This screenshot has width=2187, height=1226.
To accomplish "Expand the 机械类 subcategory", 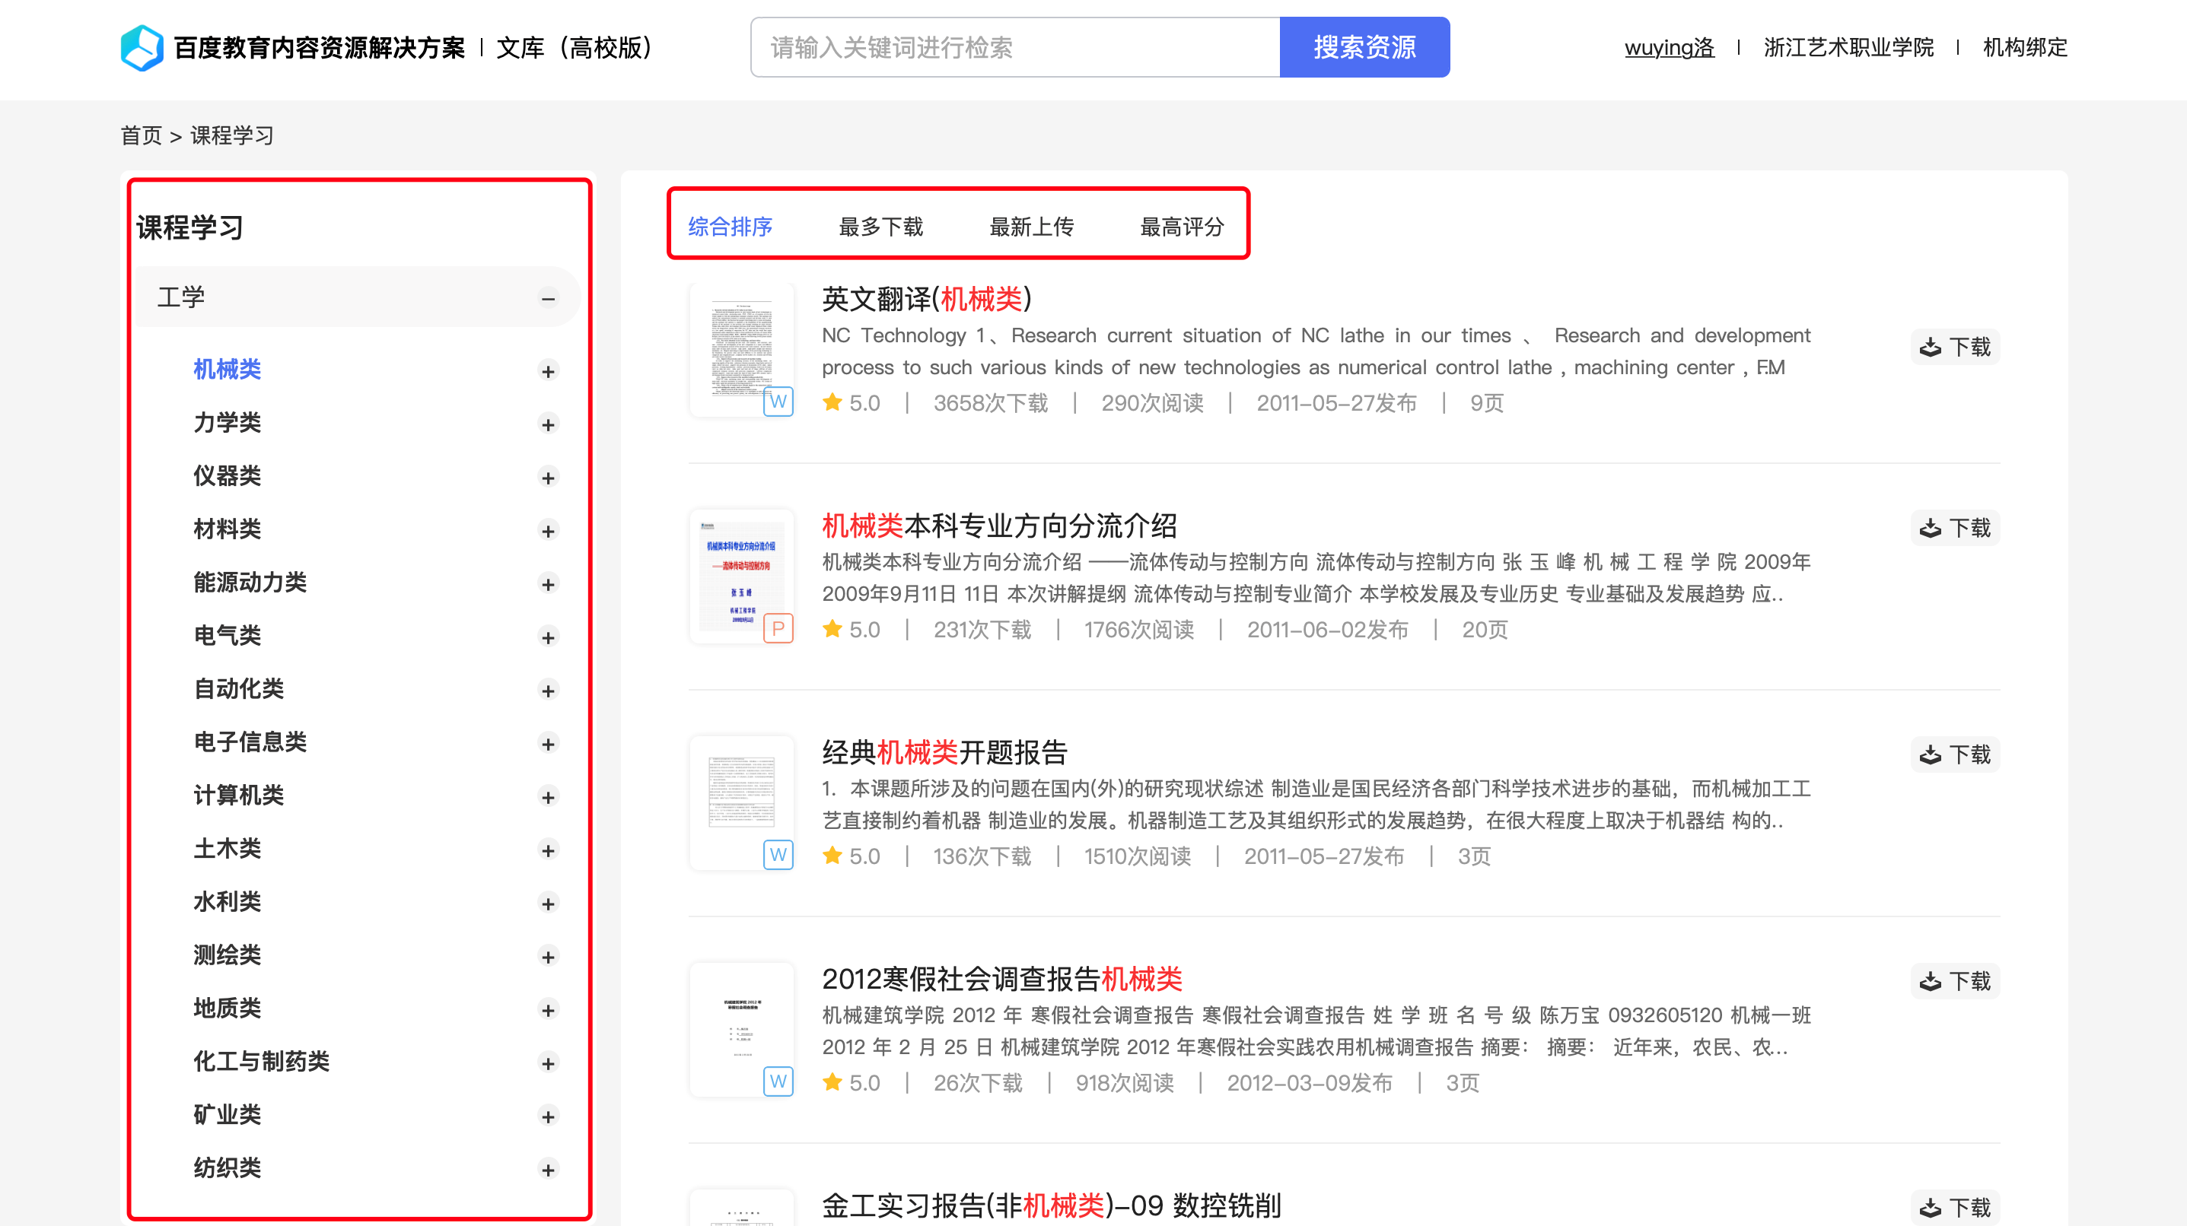I will [549, 371].
